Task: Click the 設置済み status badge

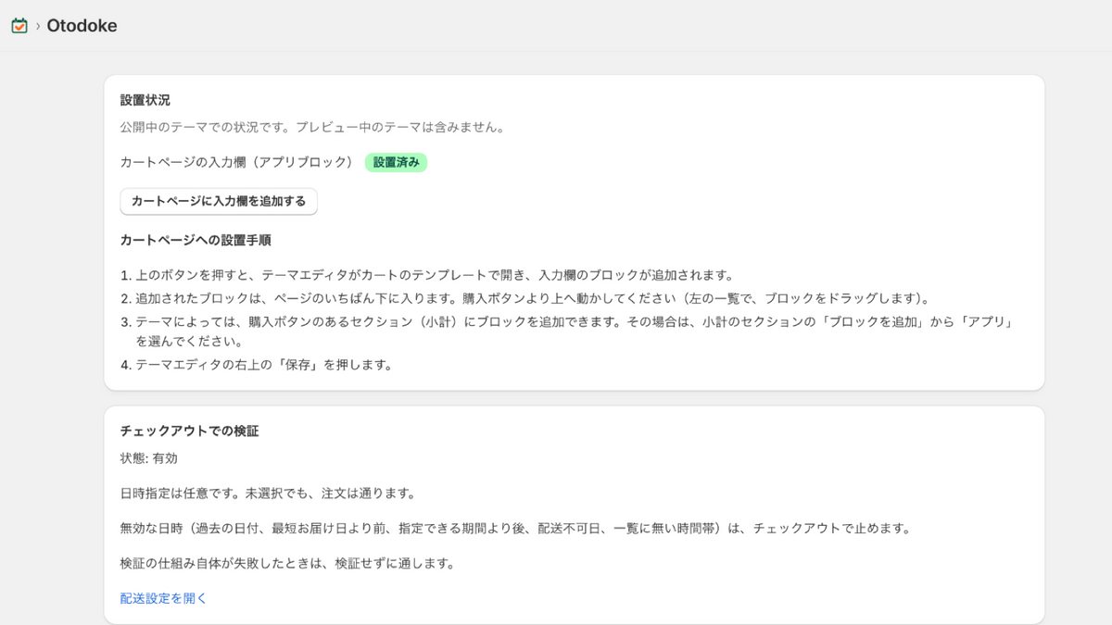Action: 396,162
